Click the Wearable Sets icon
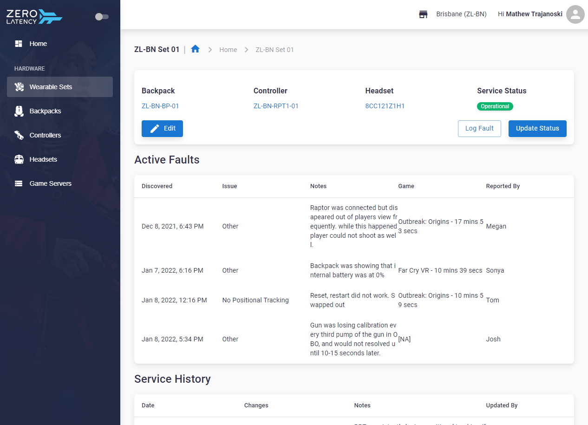588x425 pixels. [19, 87]
